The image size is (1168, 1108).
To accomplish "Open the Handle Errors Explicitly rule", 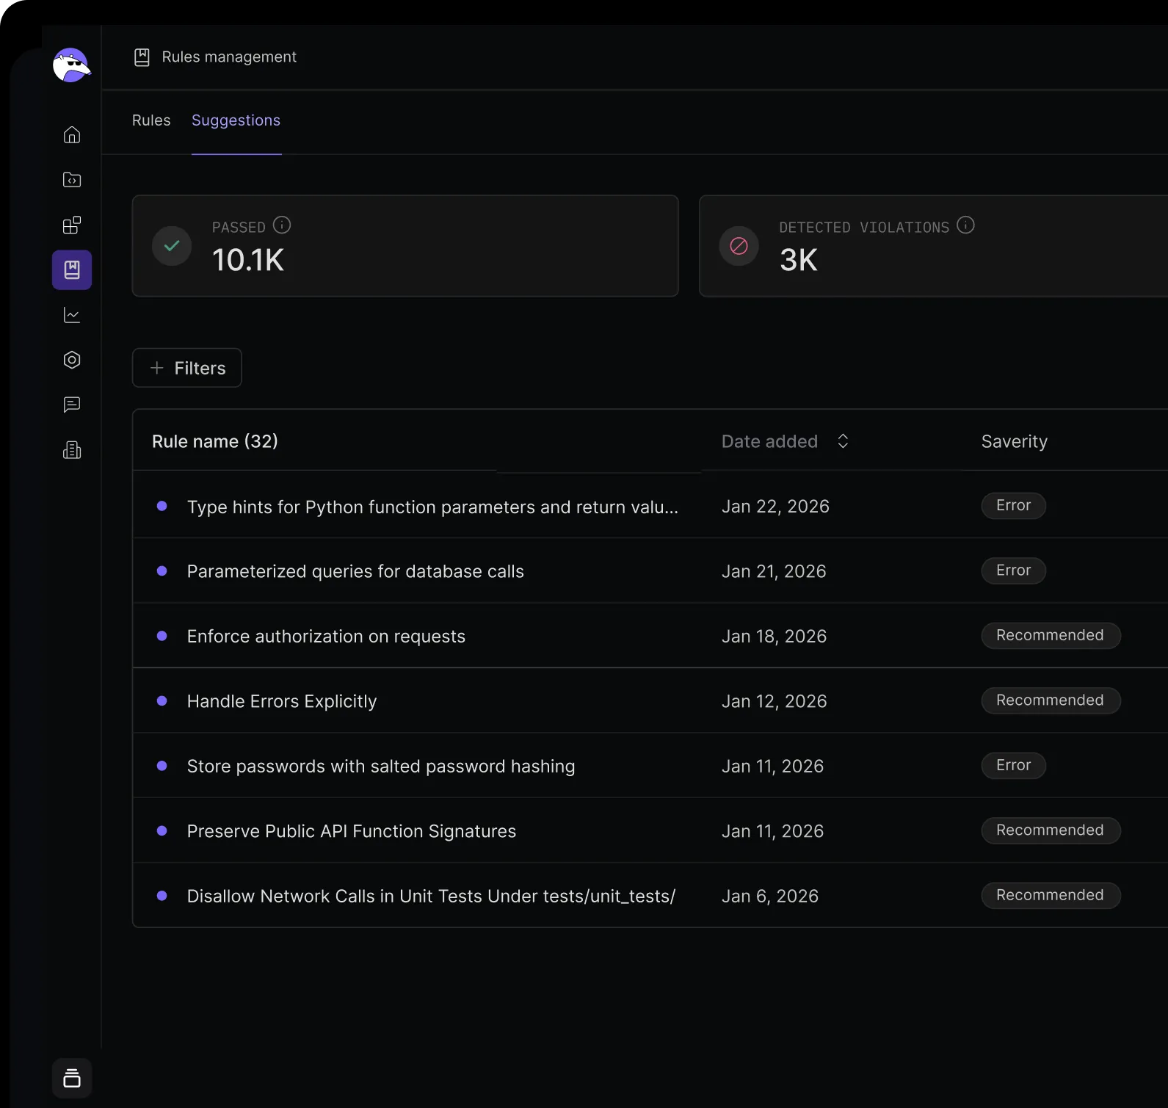I will [282, 701].
